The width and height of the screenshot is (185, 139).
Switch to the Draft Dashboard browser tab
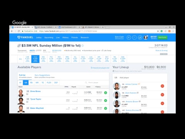(69, 27)
